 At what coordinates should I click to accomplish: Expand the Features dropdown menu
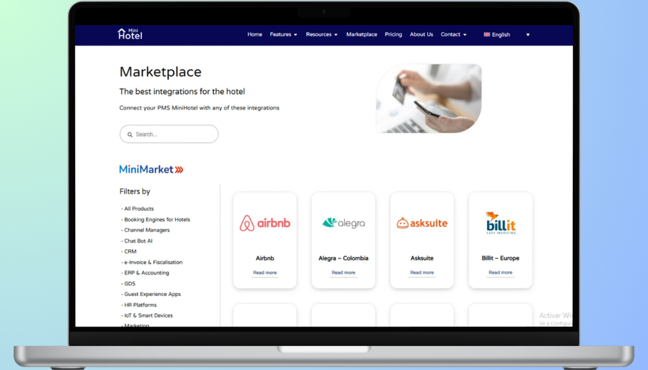click(x=283, y=35)
